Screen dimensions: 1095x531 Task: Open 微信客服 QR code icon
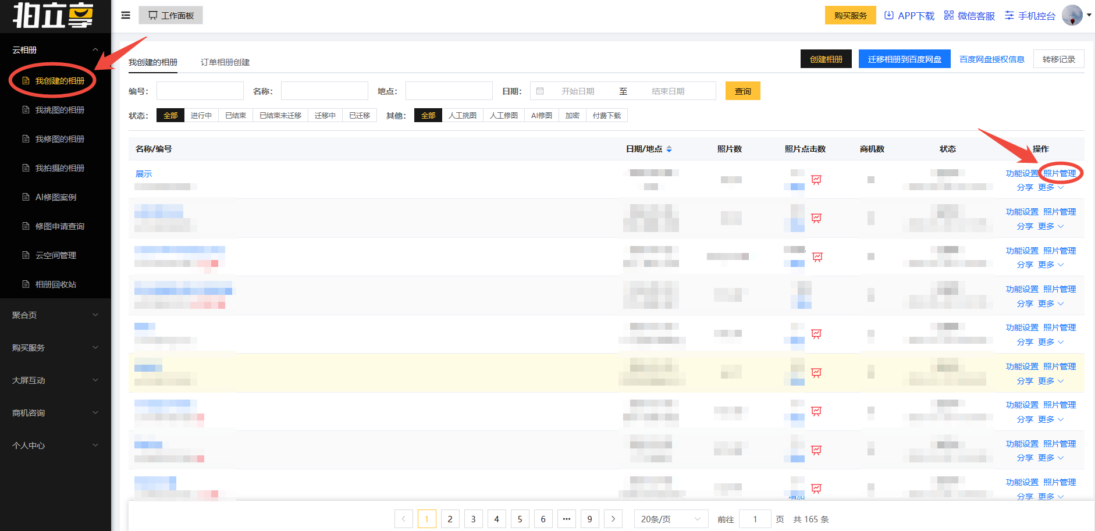point(948,16)
